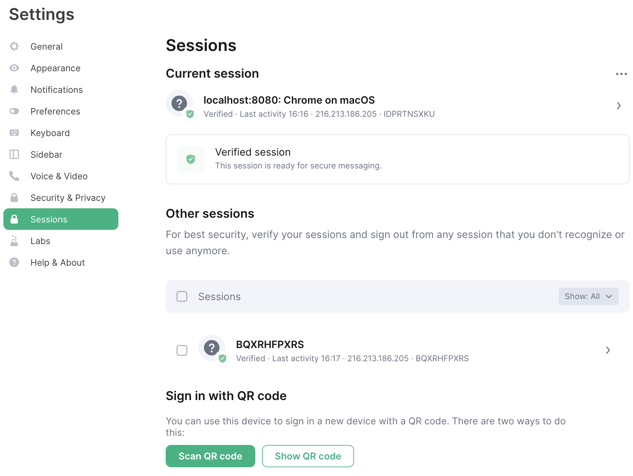The width and height of the screenshot is (633, 476).
Task: Open the current session three-dot menu
Action: point(621,74)
